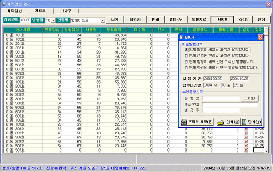Click 인쇄(P) in the MICR dialog
The image size is (273, 172).
point(228,122)
